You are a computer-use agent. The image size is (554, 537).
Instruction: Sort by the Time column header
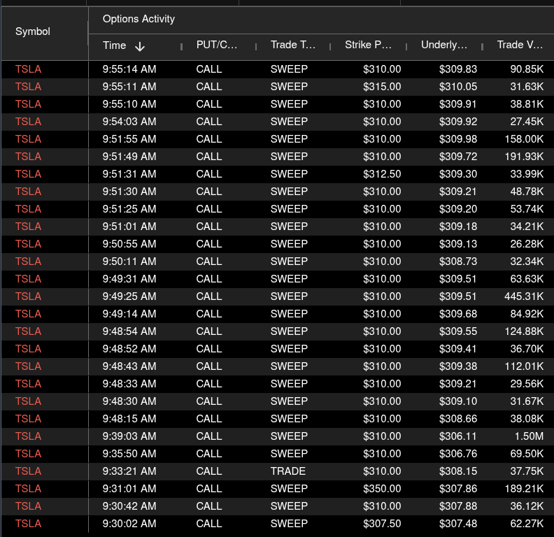pyautogui.click(x=114, y=45)
